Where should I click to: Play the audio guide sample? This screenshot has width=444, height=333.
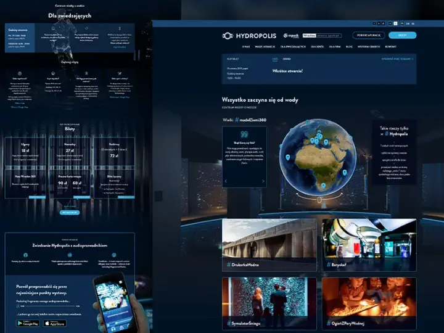click(18, 306)
